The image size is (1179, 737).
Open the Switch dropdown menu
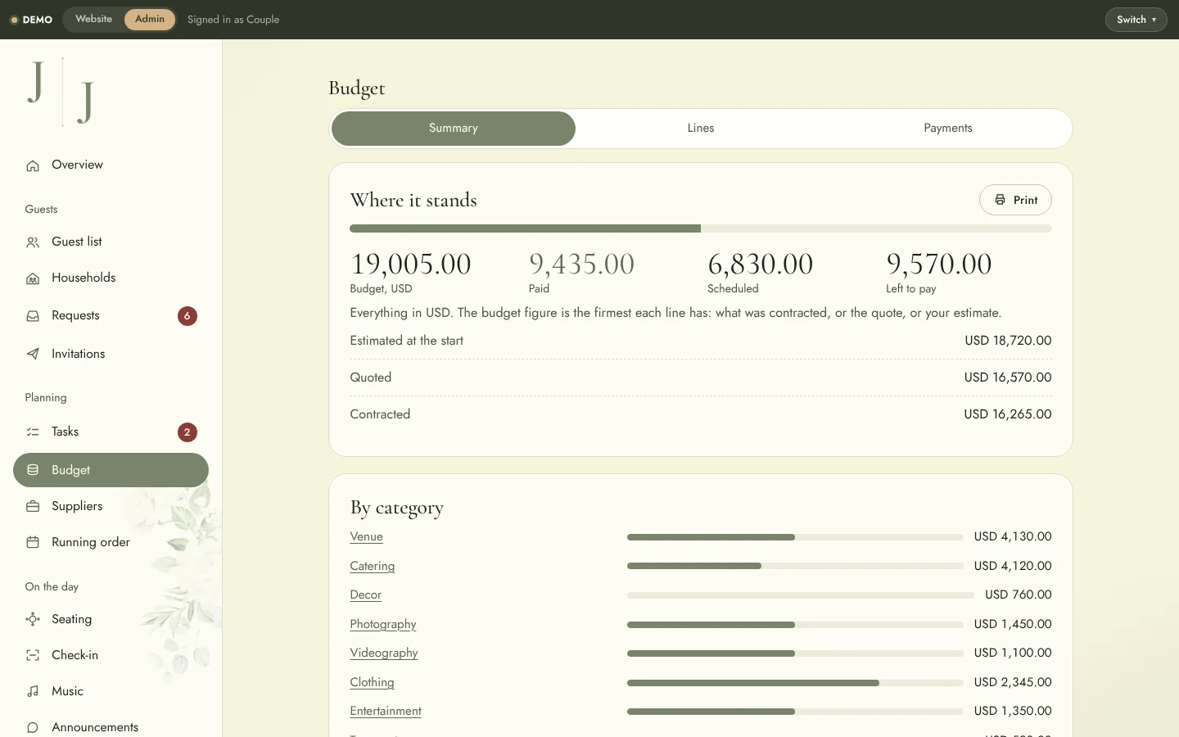point(1136,20)
